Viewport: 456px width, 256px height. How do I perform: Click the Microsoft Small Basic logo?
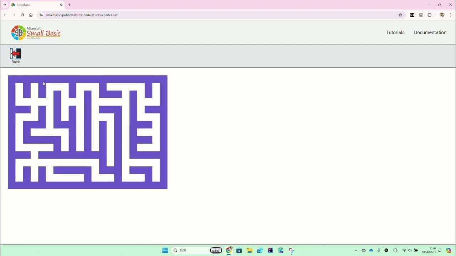(36, 33)
